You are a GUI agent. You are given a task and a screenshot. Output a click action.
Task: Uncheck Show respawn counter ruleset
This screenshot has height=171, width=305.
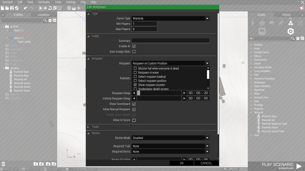click(x=135, y=85)
